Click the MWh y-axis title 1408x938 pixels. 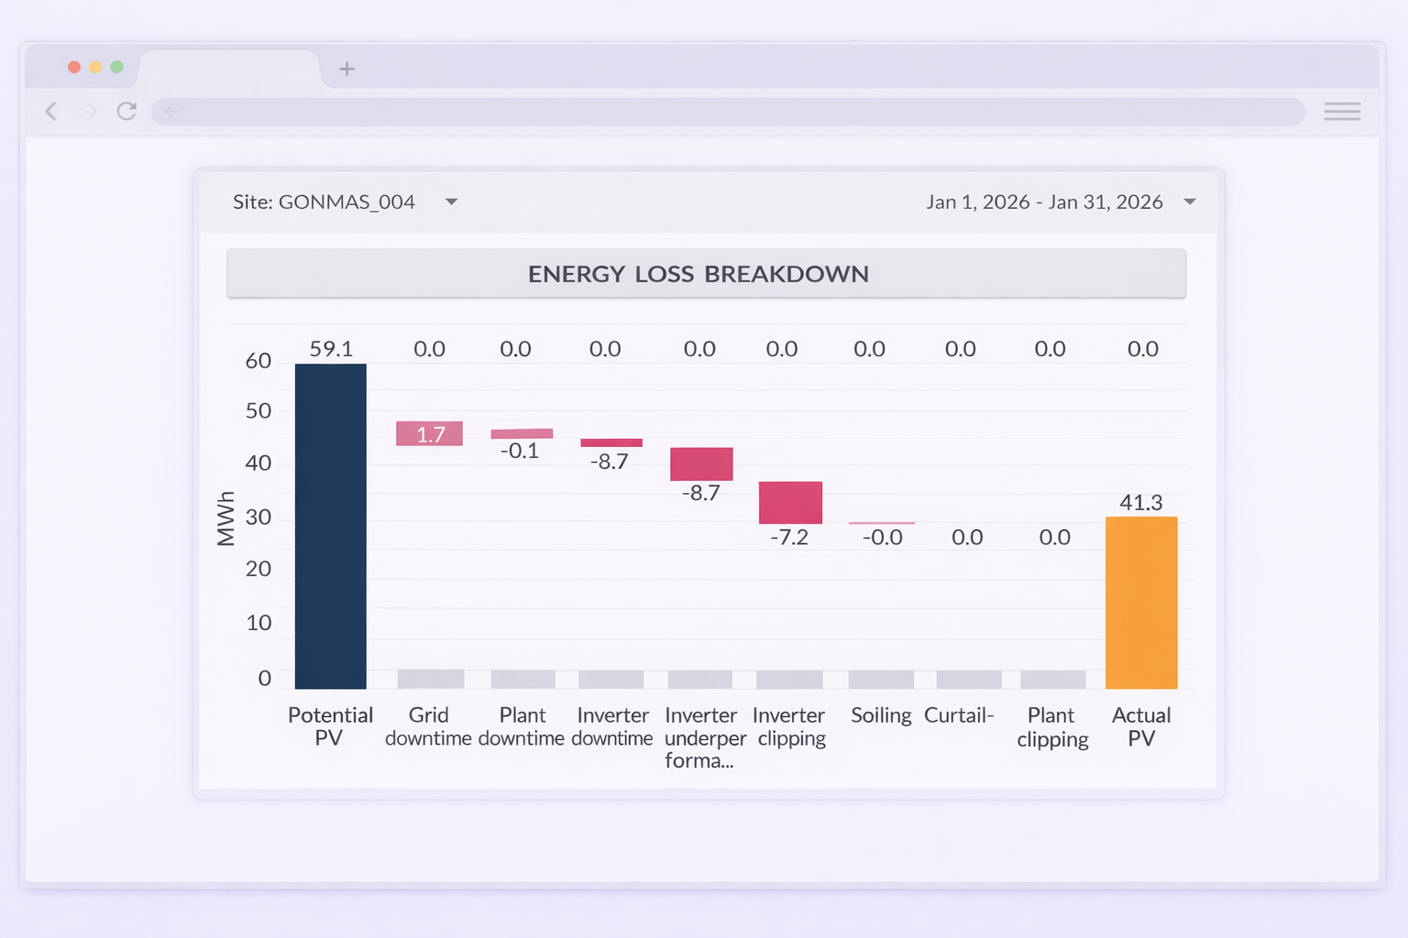click(x=225, y=518)
